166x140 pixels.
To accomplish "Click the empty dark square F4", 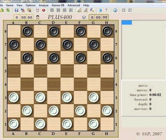I will click(x=80, y=84).
